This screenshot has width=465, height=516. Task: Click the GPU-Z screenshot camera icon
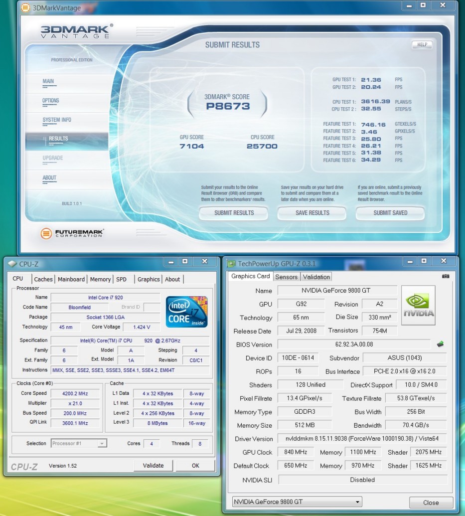pyautogui.click(x=446, y=276)
